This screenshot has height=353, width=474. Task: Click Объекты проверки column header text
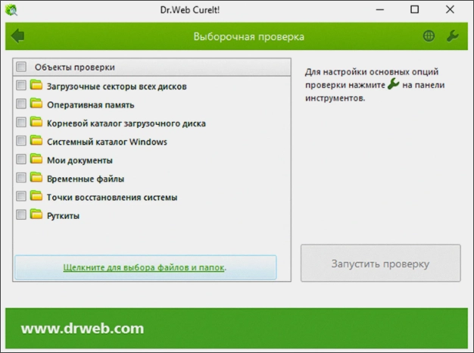click(75, 67)
